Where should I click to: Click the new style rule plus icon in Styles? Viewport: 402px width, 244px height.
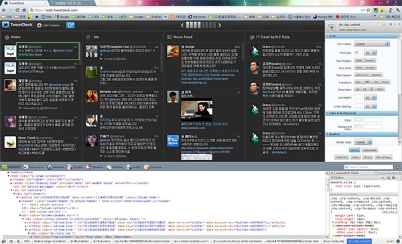click(x=383, y=178)
